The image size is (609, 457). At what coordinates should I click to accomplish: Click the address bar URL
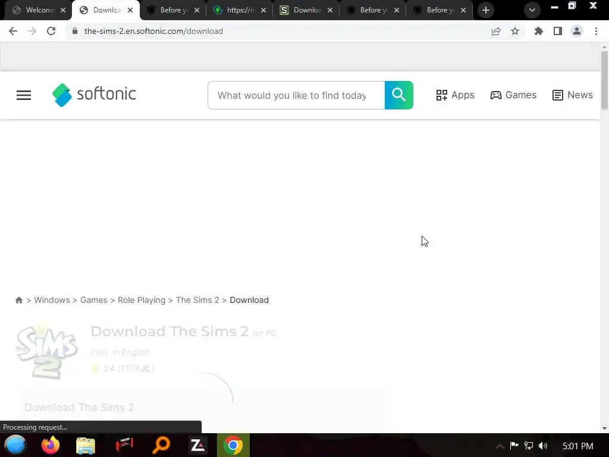(x=154, y=31)
